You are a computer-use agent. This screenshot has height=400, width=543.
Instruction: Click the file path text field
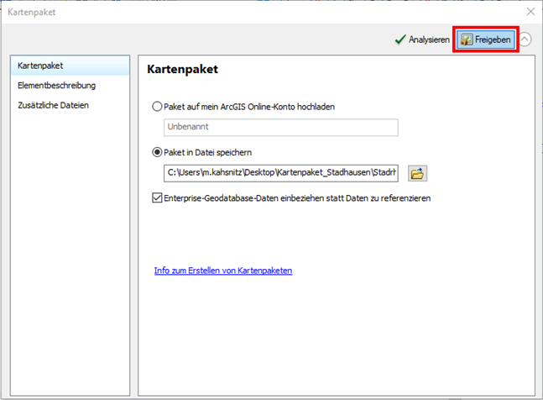[x=280, y=173]
